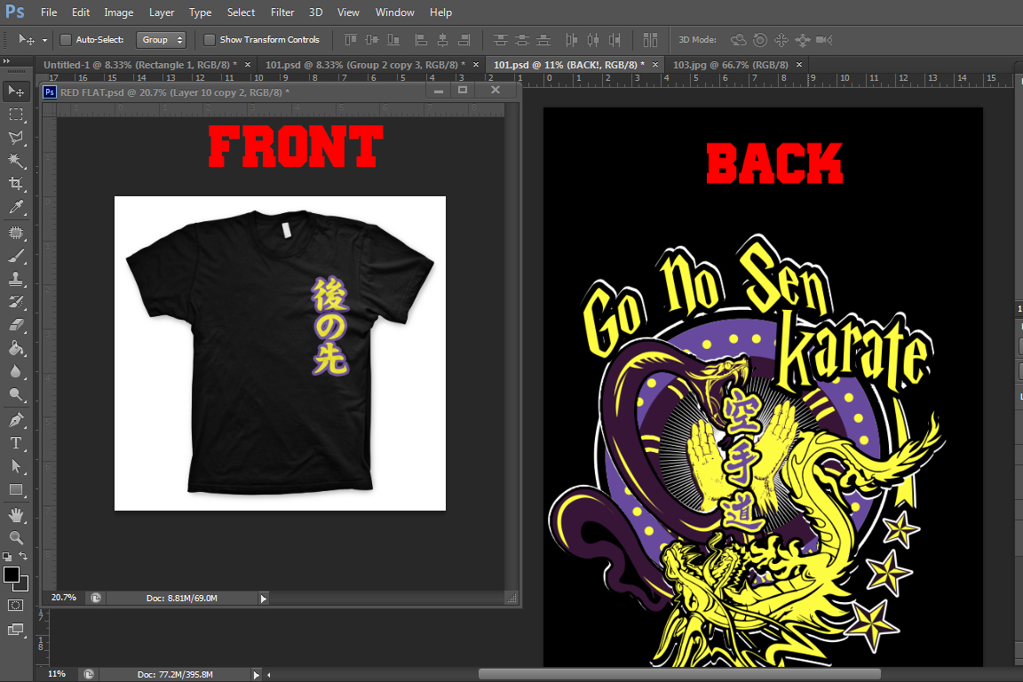
Task: Activate the Eyedropper tool
Action: coord(16,205)
